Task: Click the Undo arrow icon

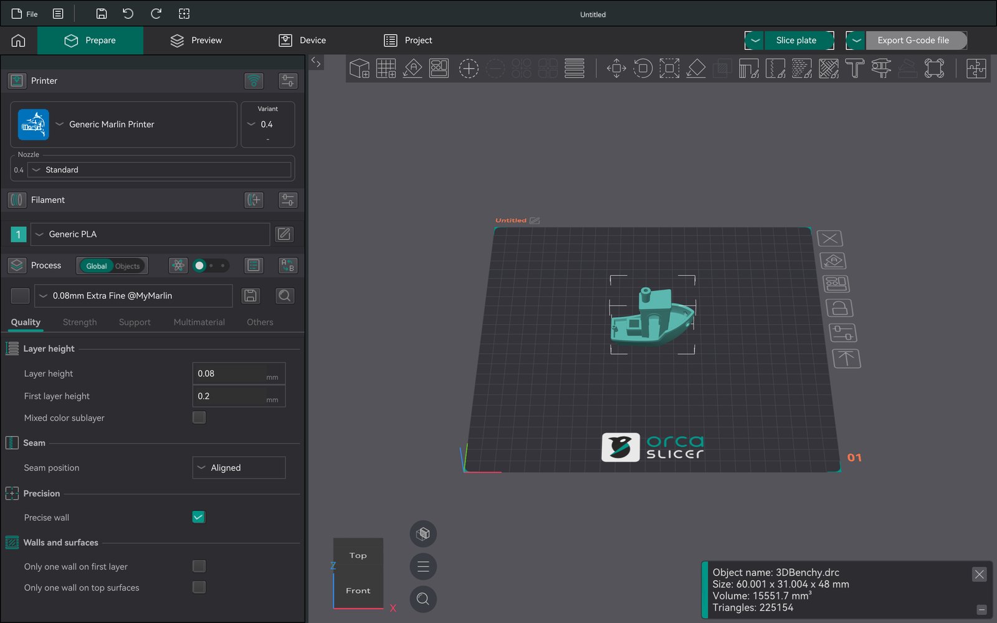Action: pyautogui.click(x=128, y=14)
